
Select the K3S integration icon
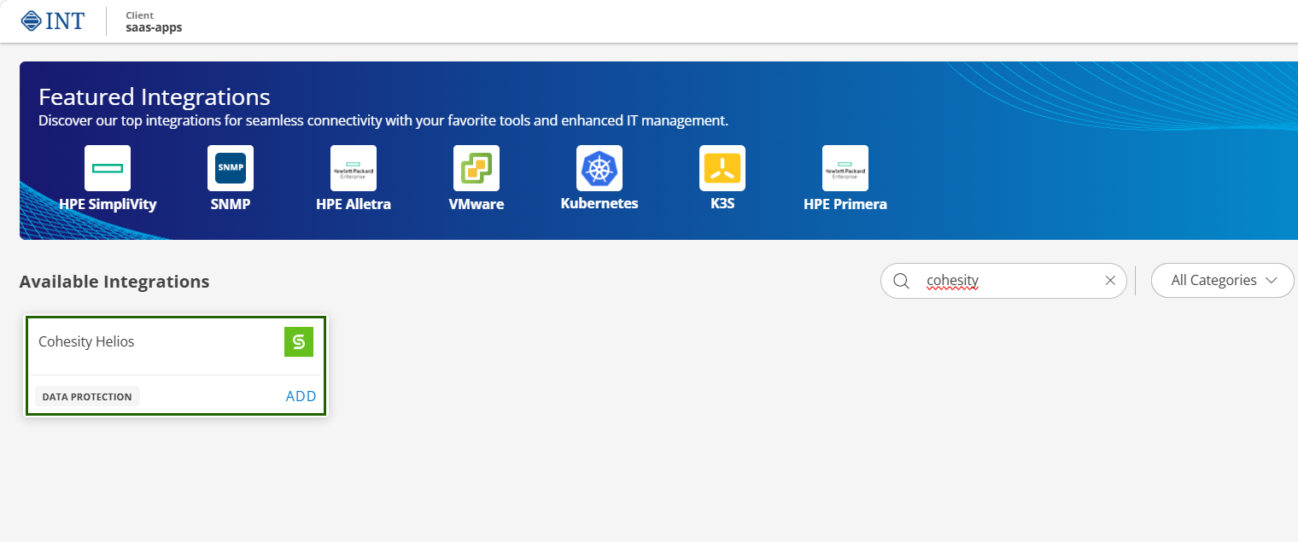[722, 168]
